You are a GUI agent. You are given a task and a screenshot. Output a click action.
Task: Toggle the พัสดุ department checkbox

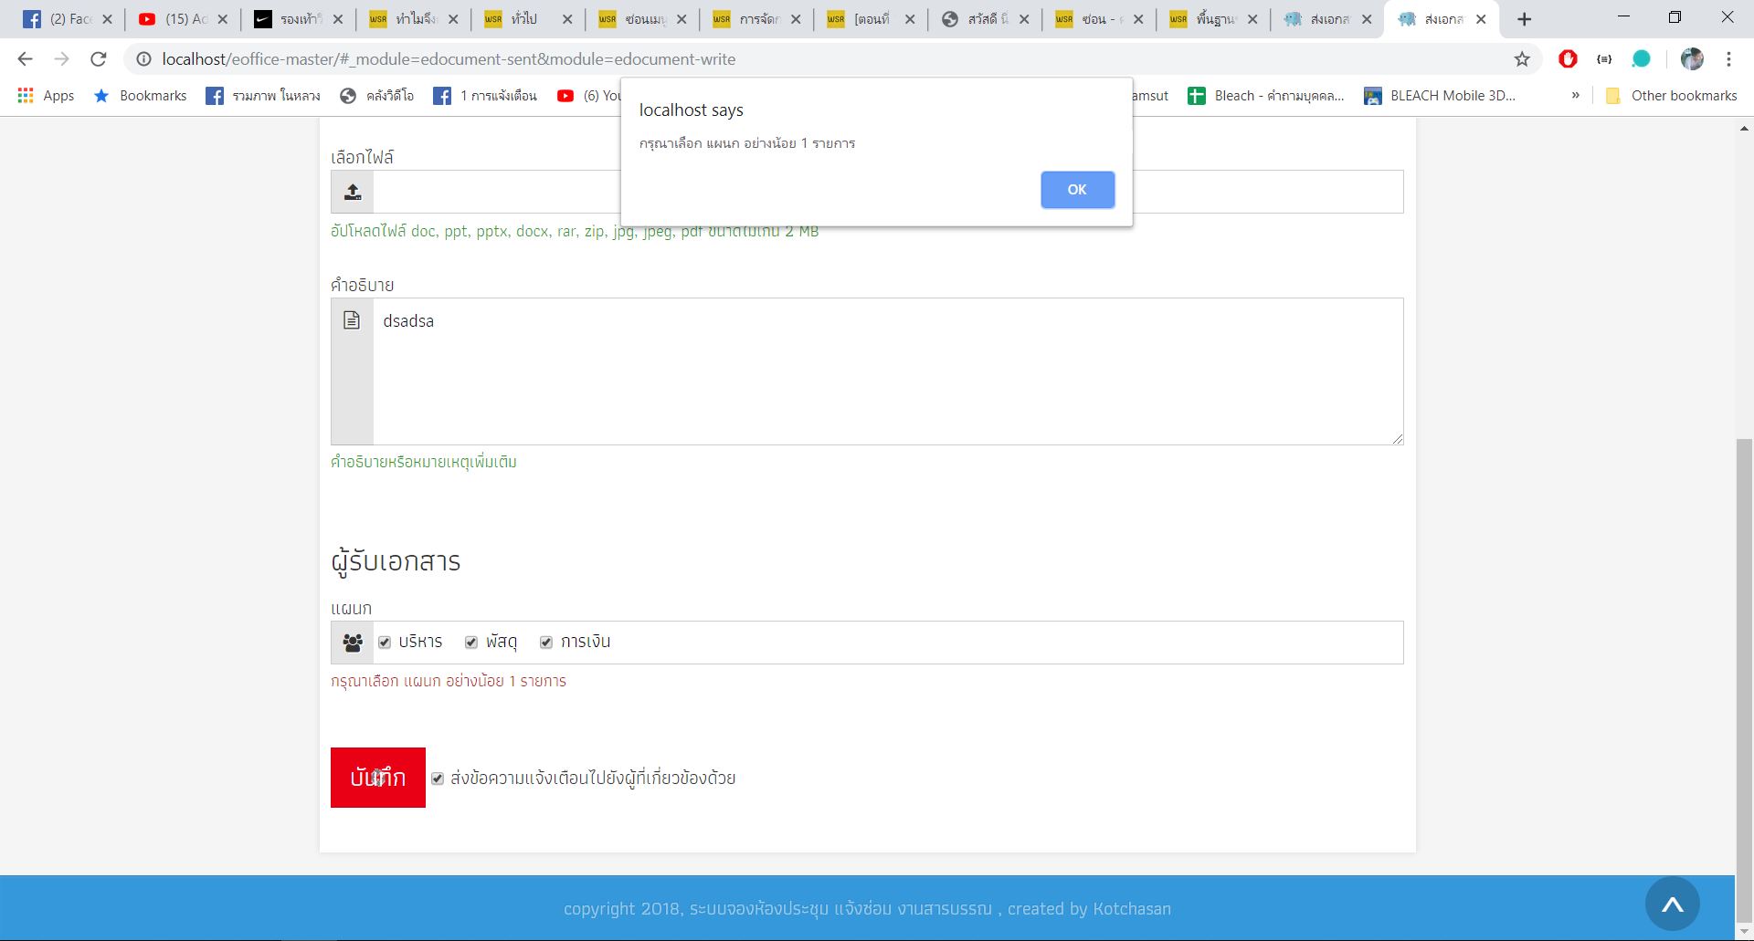[x=471, y=643]
